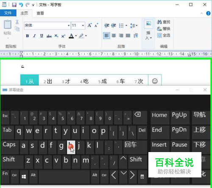Choose IME candidate 2 出
This screenshot has width=212, height=188.
[x=48, y=82]
